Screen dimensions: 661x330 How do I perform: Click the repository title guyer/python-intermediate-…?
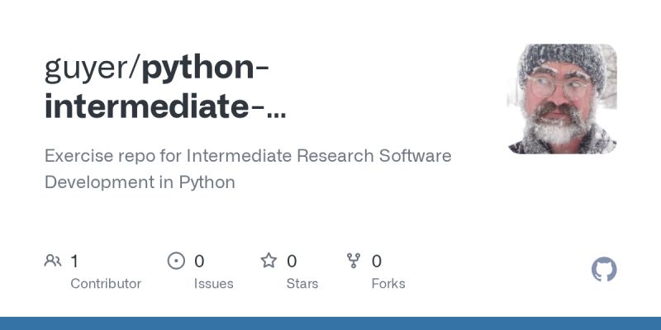165,87
